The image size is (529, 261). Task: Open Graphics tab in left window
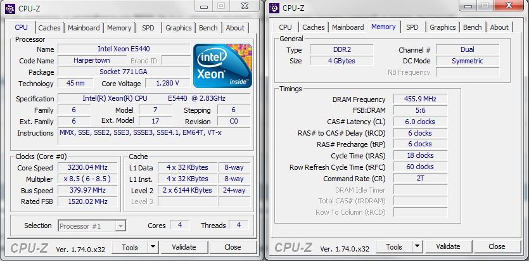pos(179,28)
